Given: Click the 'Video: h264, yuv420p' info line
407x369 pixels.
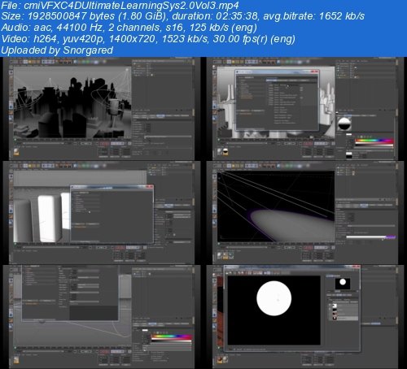Looking at the screenshot, I should point(148,39).
